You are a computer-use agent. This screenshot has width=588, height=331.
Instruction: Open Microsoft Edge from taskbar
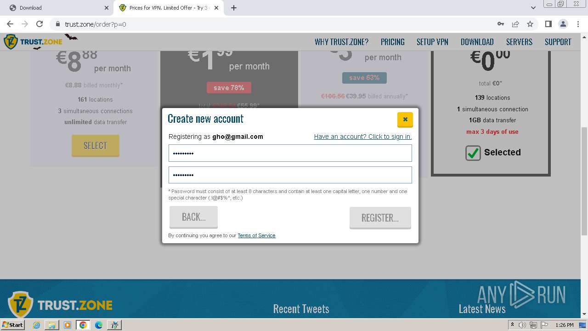click(98, 325)
